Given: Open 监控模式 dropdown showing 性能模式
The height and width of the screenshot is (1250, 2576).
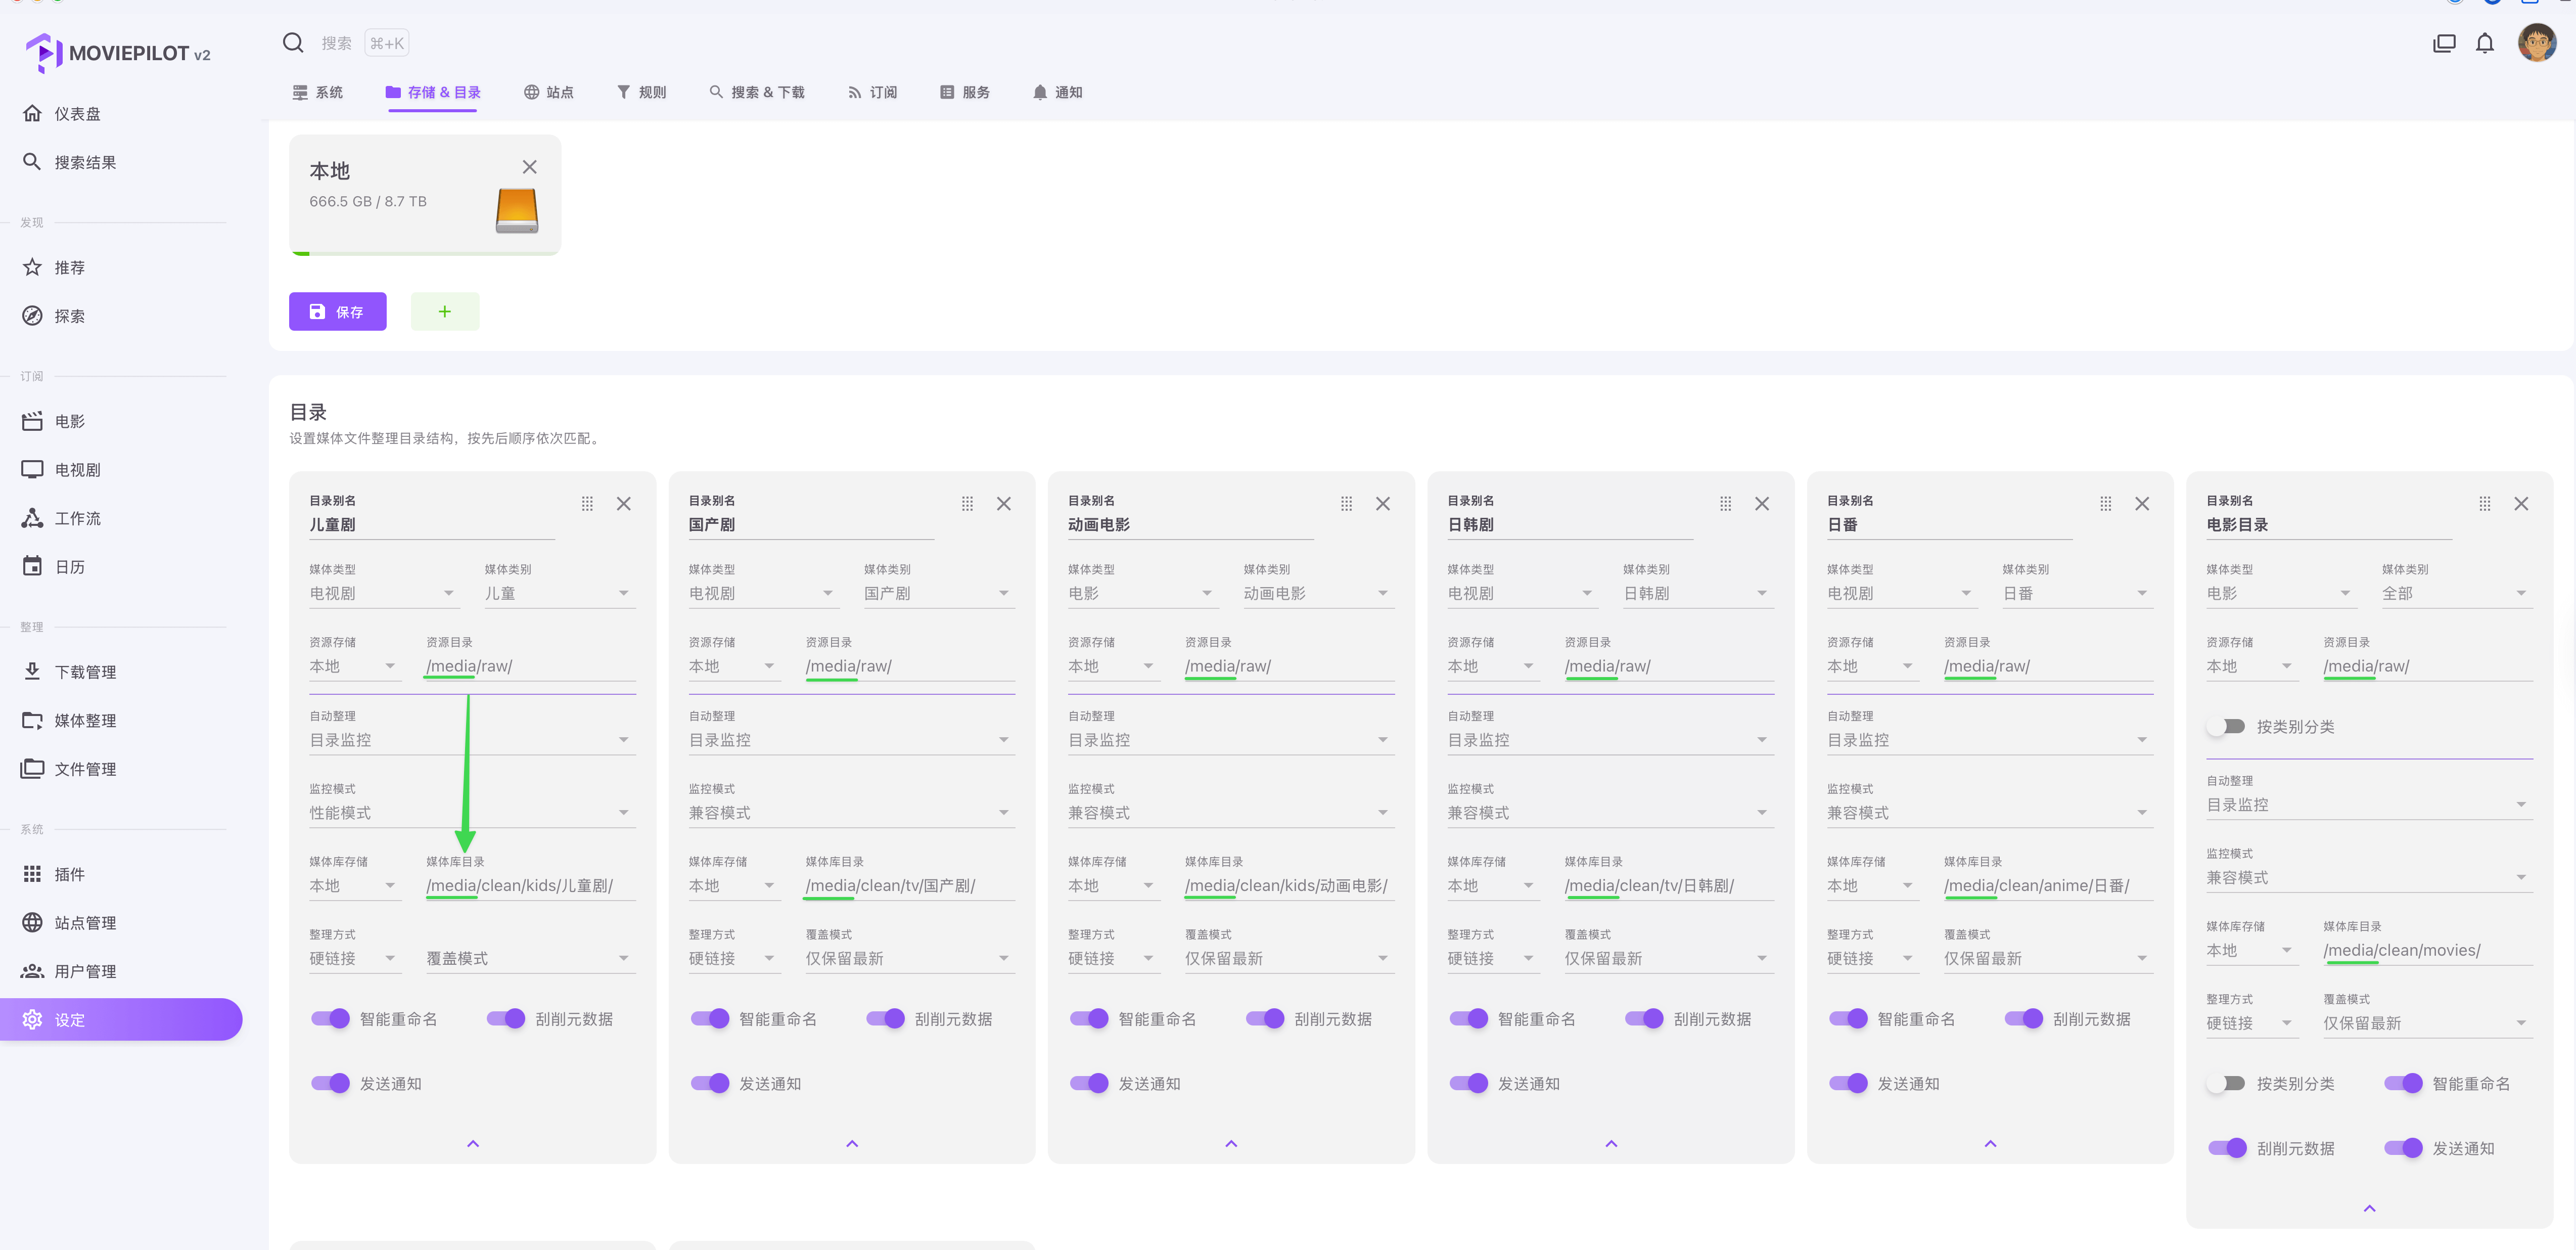Looking at the screenshot, I should (x=471, y=812).
